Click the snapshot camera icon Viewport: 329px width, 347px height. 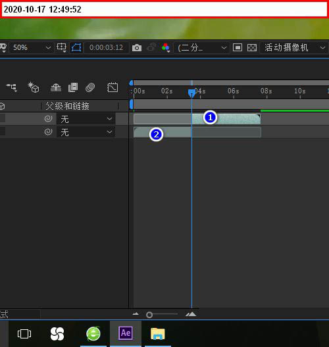point(137,47)
